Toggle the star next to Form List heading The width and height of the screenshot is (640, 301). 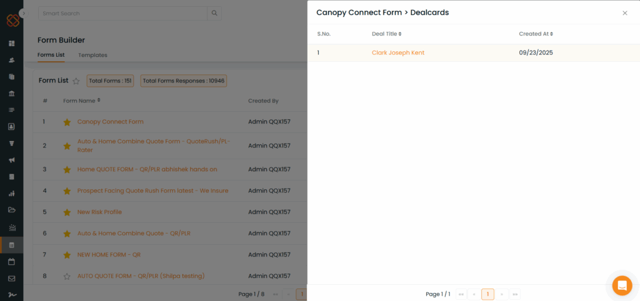click(76, 81)
